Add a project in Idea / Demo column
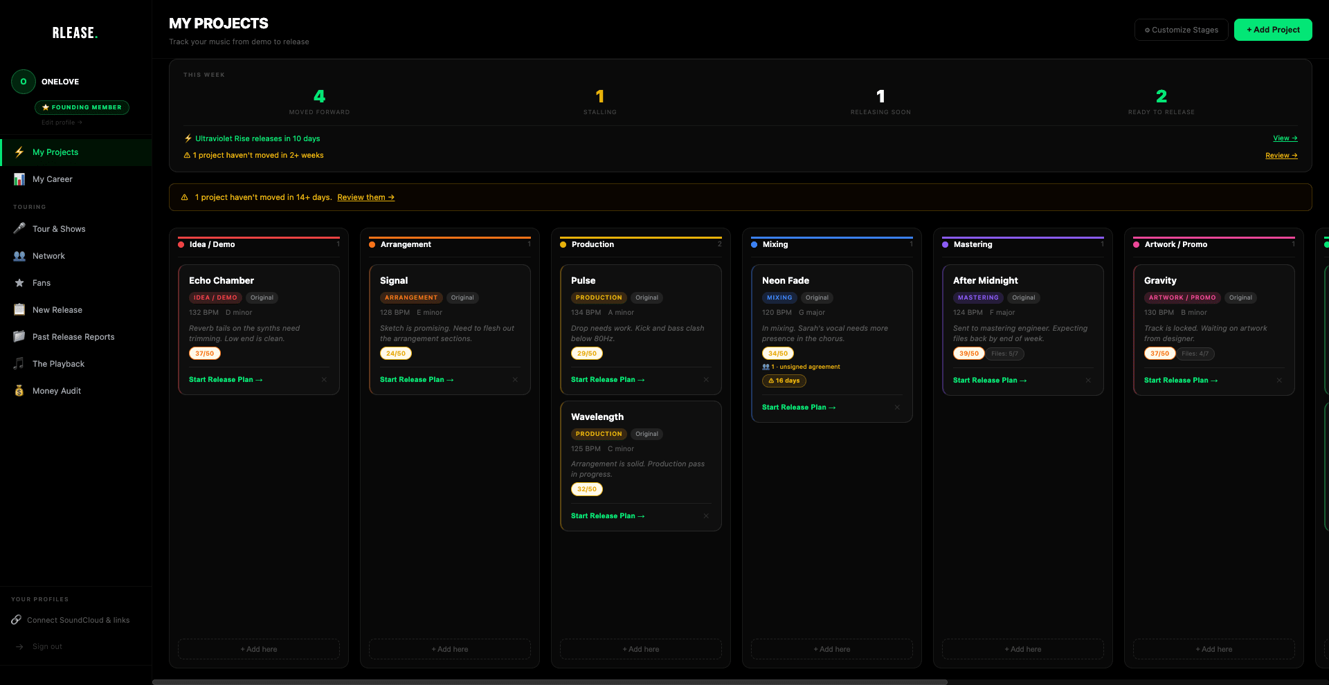The width and height of the screenshot is (1329, 685). [259, 649]
